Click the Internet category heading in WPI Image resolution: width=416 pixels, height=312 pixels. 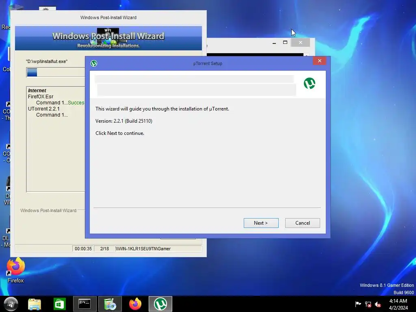(37, 91)
